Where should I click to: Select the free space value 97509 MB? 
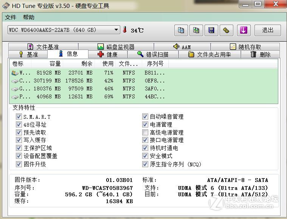81,89
